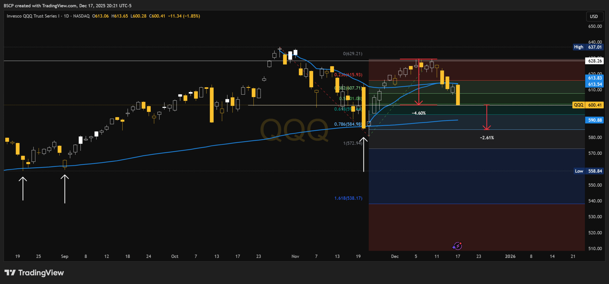609x284 pixels.
Task: Click 540.00 on the price axis
Action: 595,201
